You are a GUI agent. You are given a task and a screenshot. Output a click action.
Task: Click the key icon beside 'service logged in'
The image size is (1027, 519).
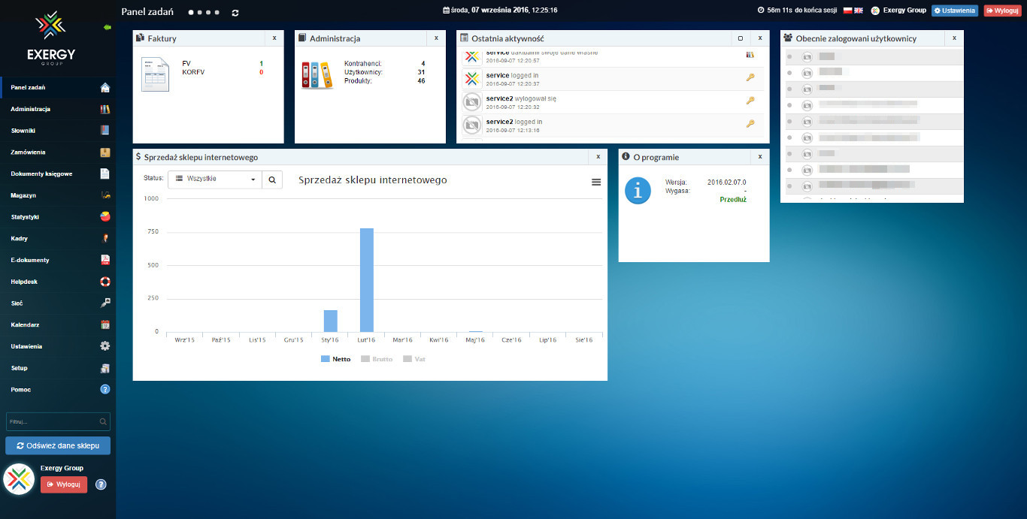pos(750,77)
